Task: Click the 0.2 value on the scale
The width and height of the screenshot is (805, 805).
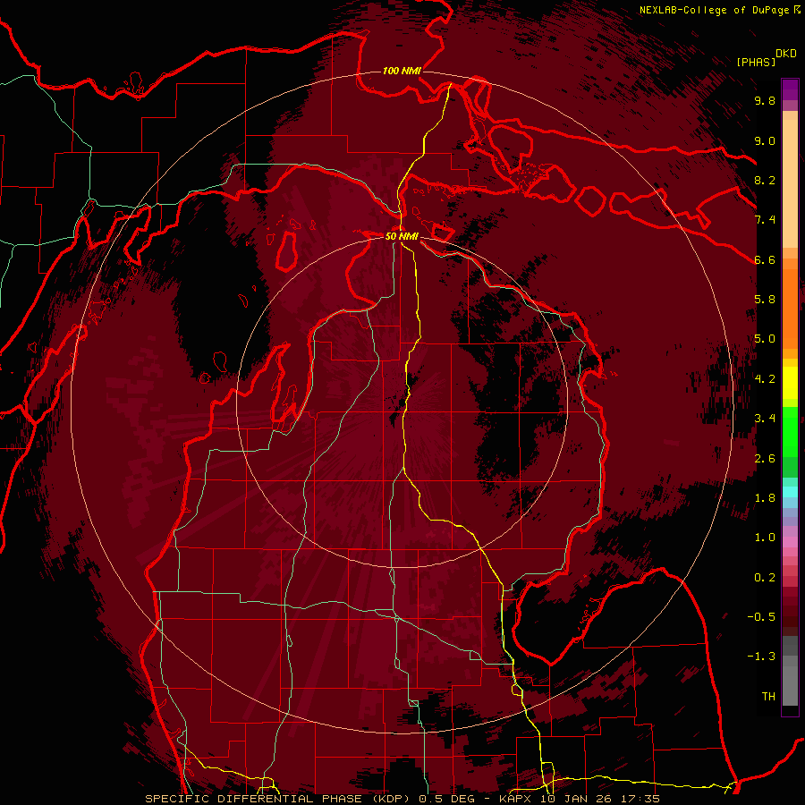Action: pos(765,578)
